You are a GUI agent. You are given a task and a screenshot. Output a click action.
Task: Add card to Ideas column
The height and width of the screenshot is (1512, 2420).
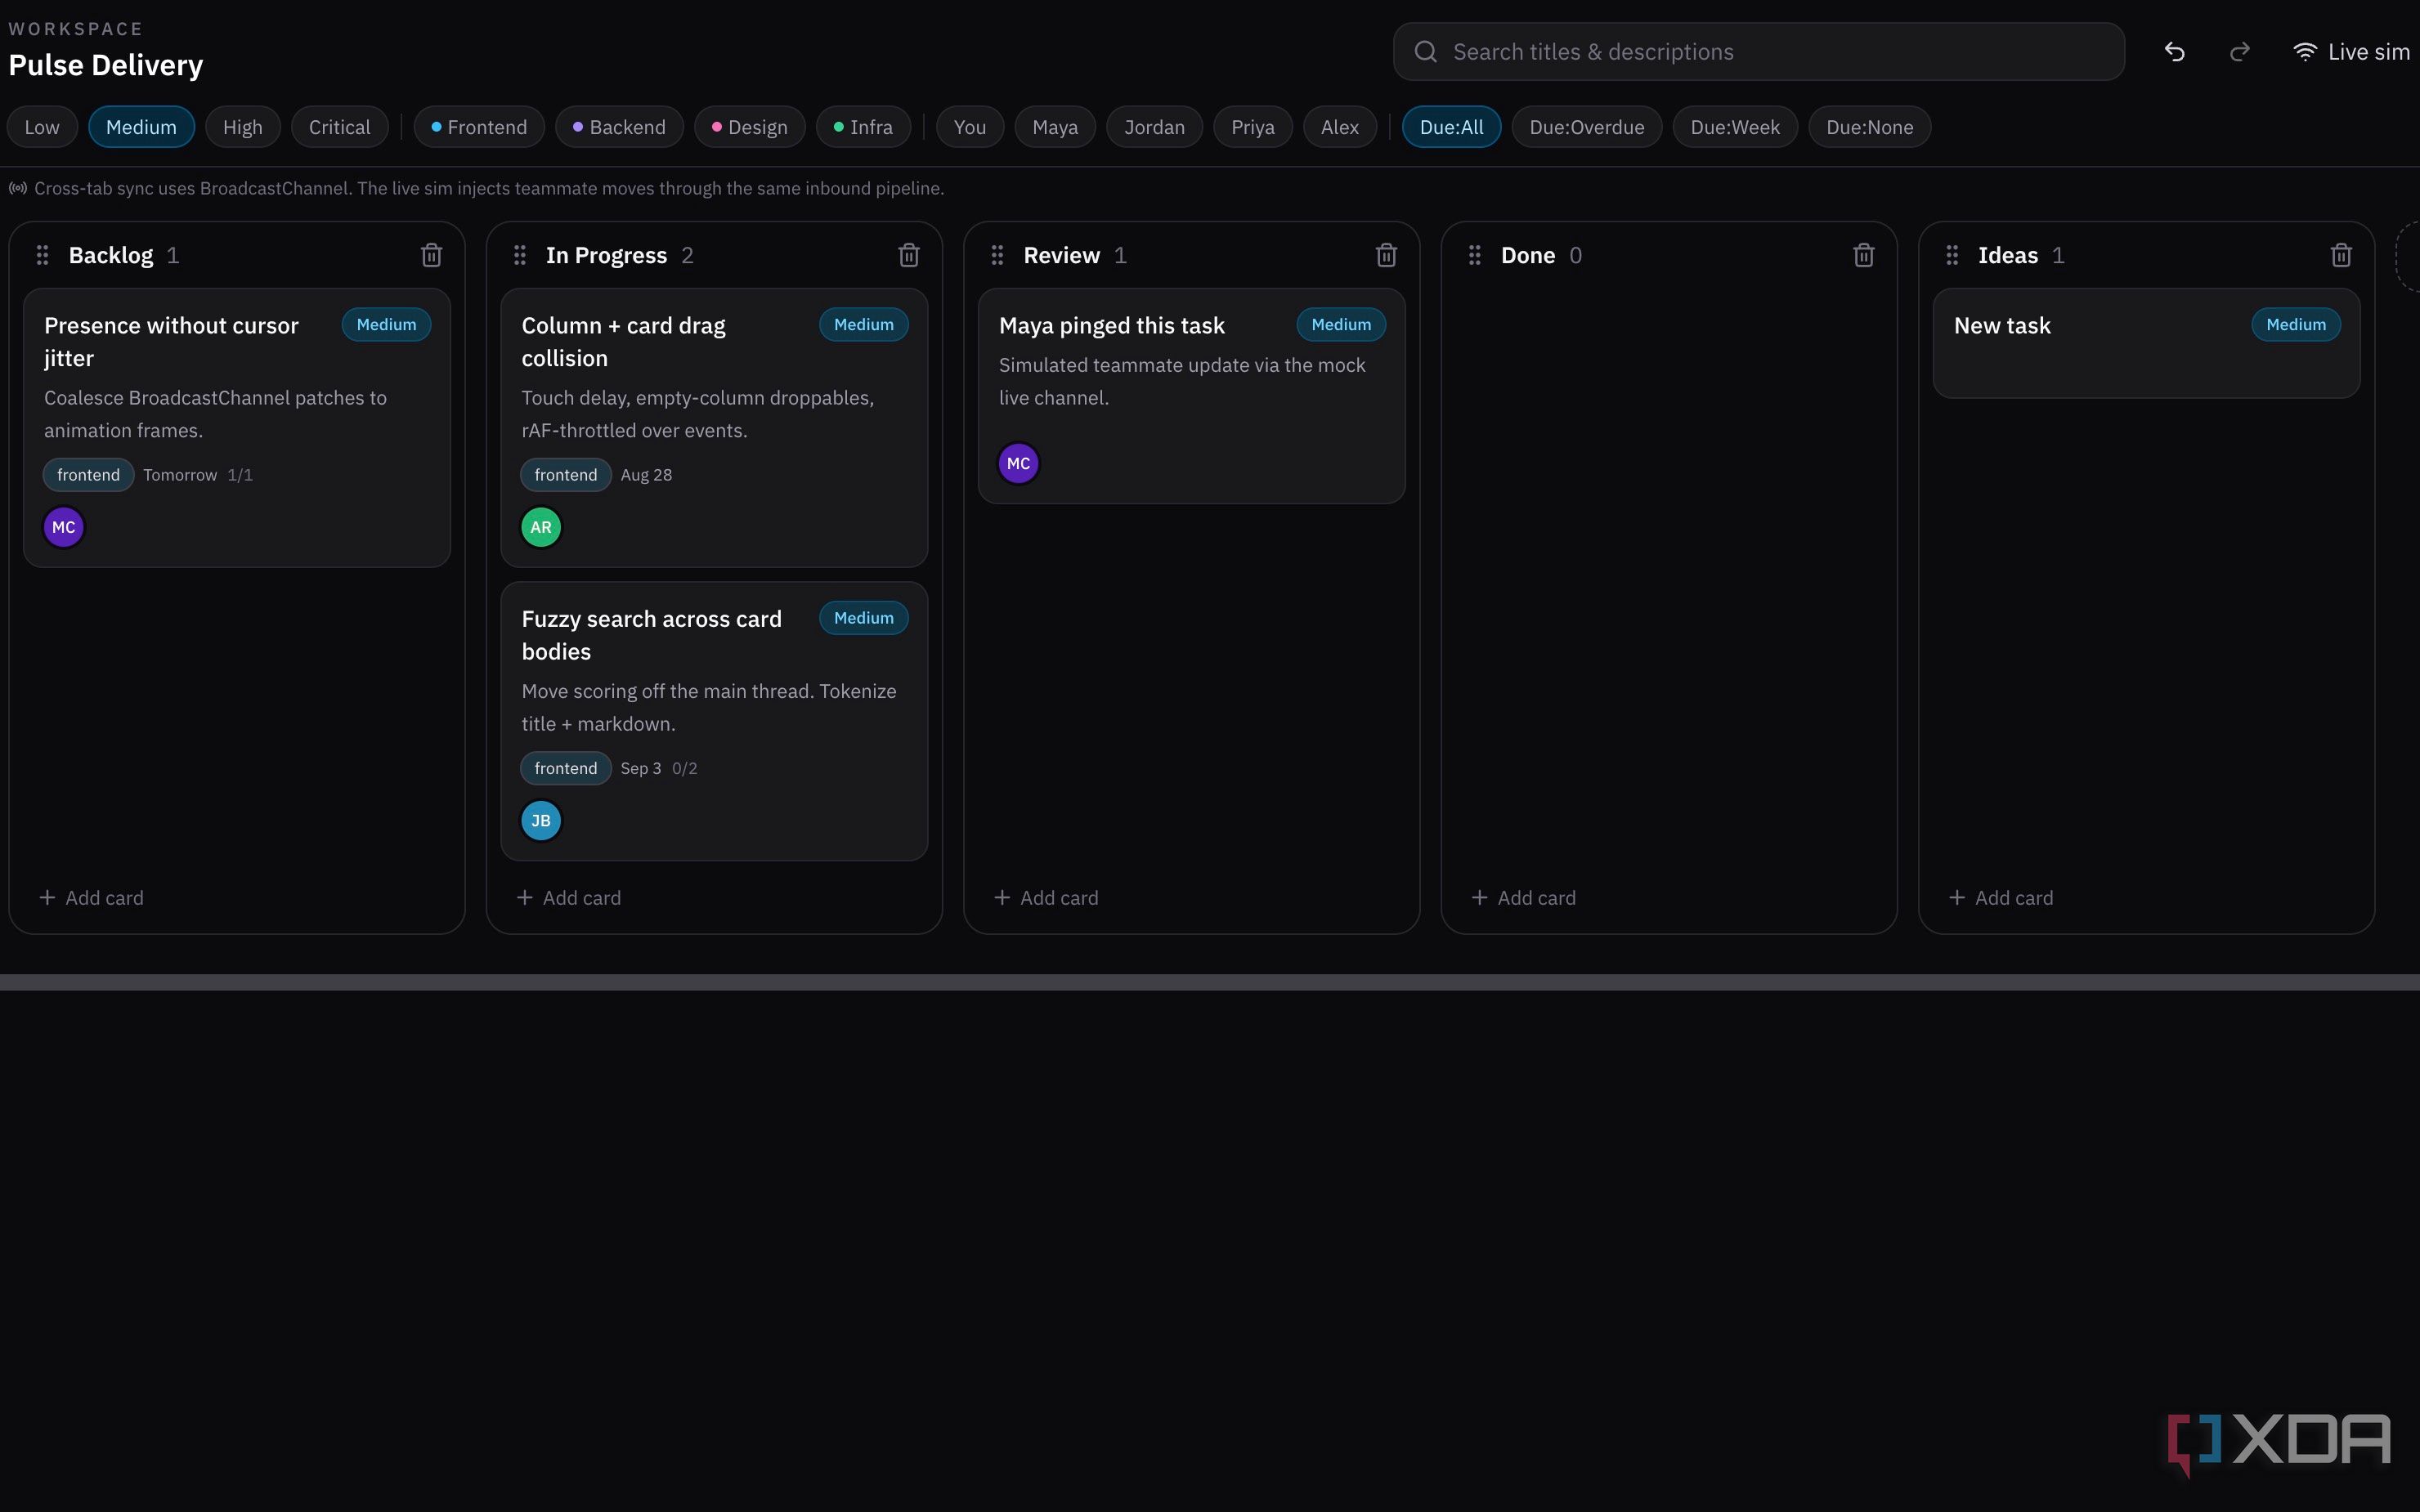[2001, 898]
